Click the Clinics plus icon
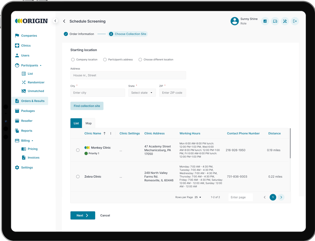Image resolution: width=315 pixels, height=241 pixels. tap(17, 45)
